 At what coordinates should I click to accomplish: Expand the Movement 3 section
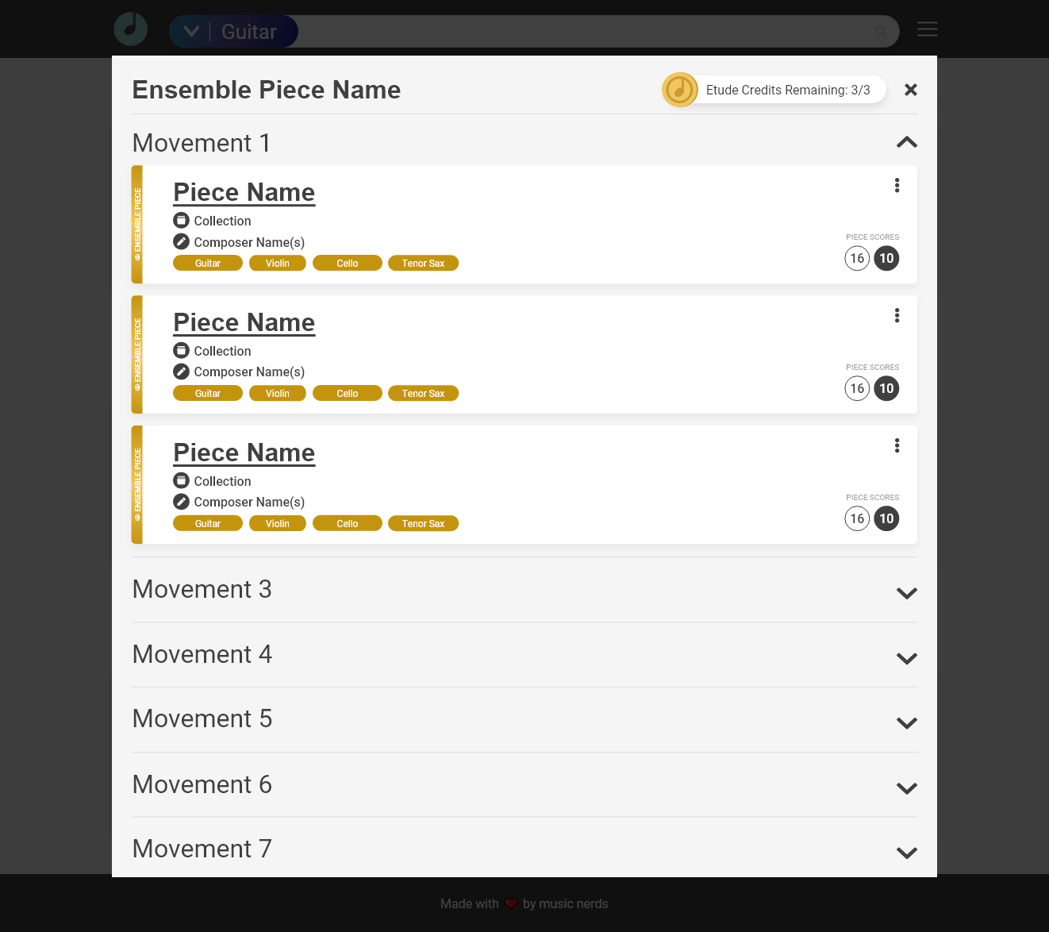click(906, 593)
